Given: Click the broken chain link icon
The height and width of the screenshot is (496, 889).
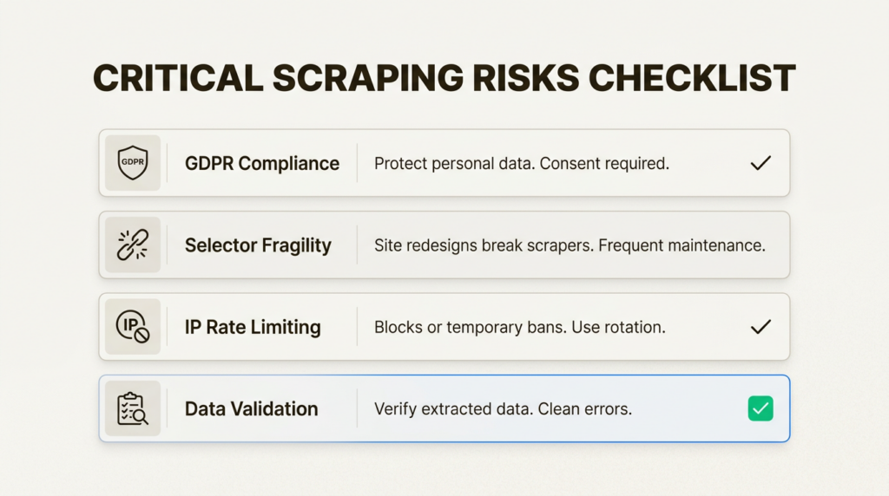Looking at the screenshot, I should coord(133,245).
